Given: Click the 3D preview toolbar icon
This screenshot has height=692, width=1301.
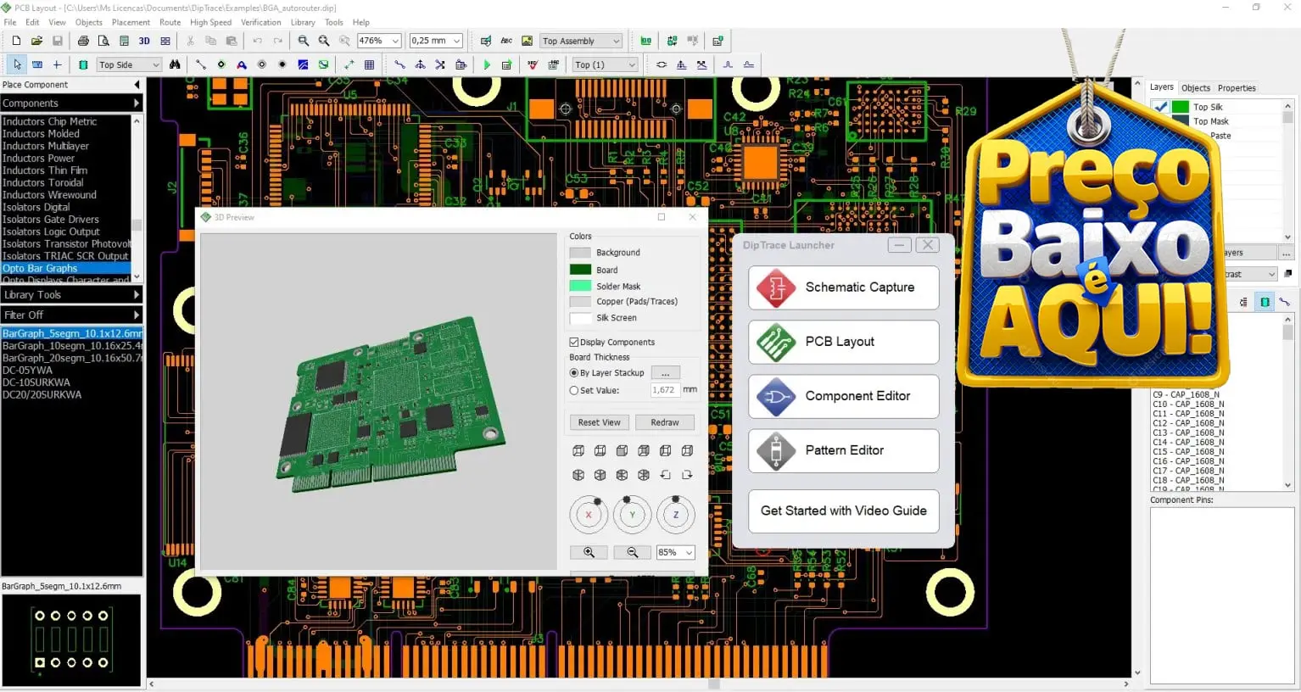Looking at the screenshot, I should click(x=144, y=41).
